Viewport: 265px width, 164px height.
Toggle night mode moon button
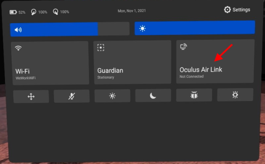coord(153,96)
